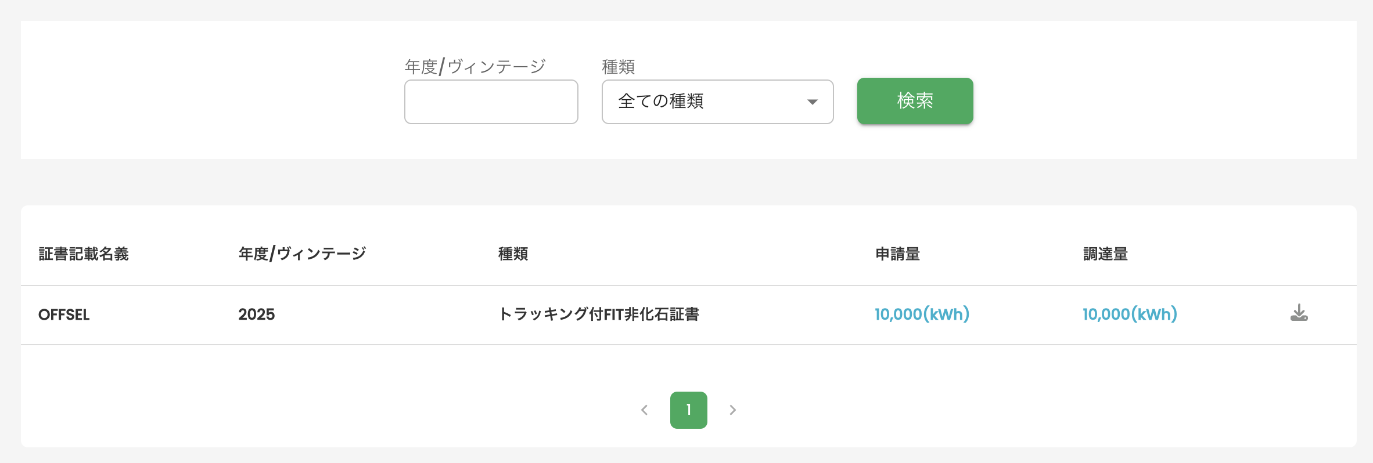Click the dropdown arrow in 種類 selector

812,102
